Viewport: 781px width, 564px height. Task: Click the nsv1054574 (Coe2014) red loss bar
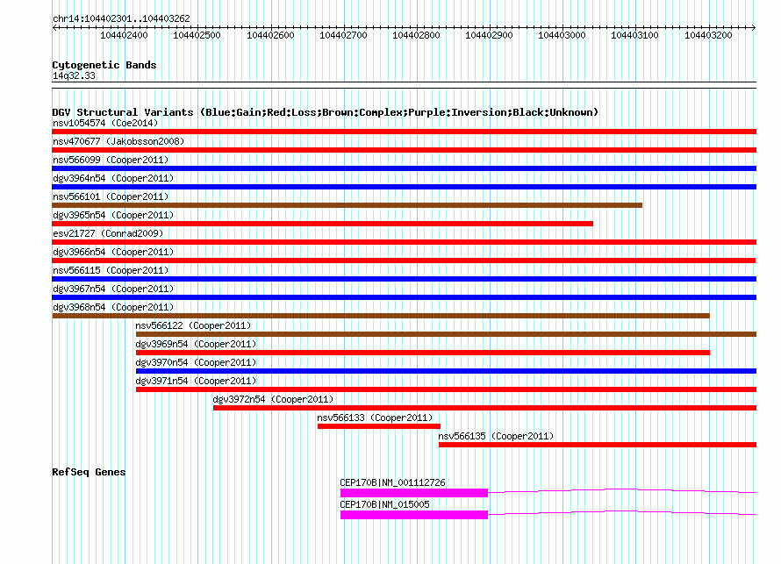pos(404,132)
